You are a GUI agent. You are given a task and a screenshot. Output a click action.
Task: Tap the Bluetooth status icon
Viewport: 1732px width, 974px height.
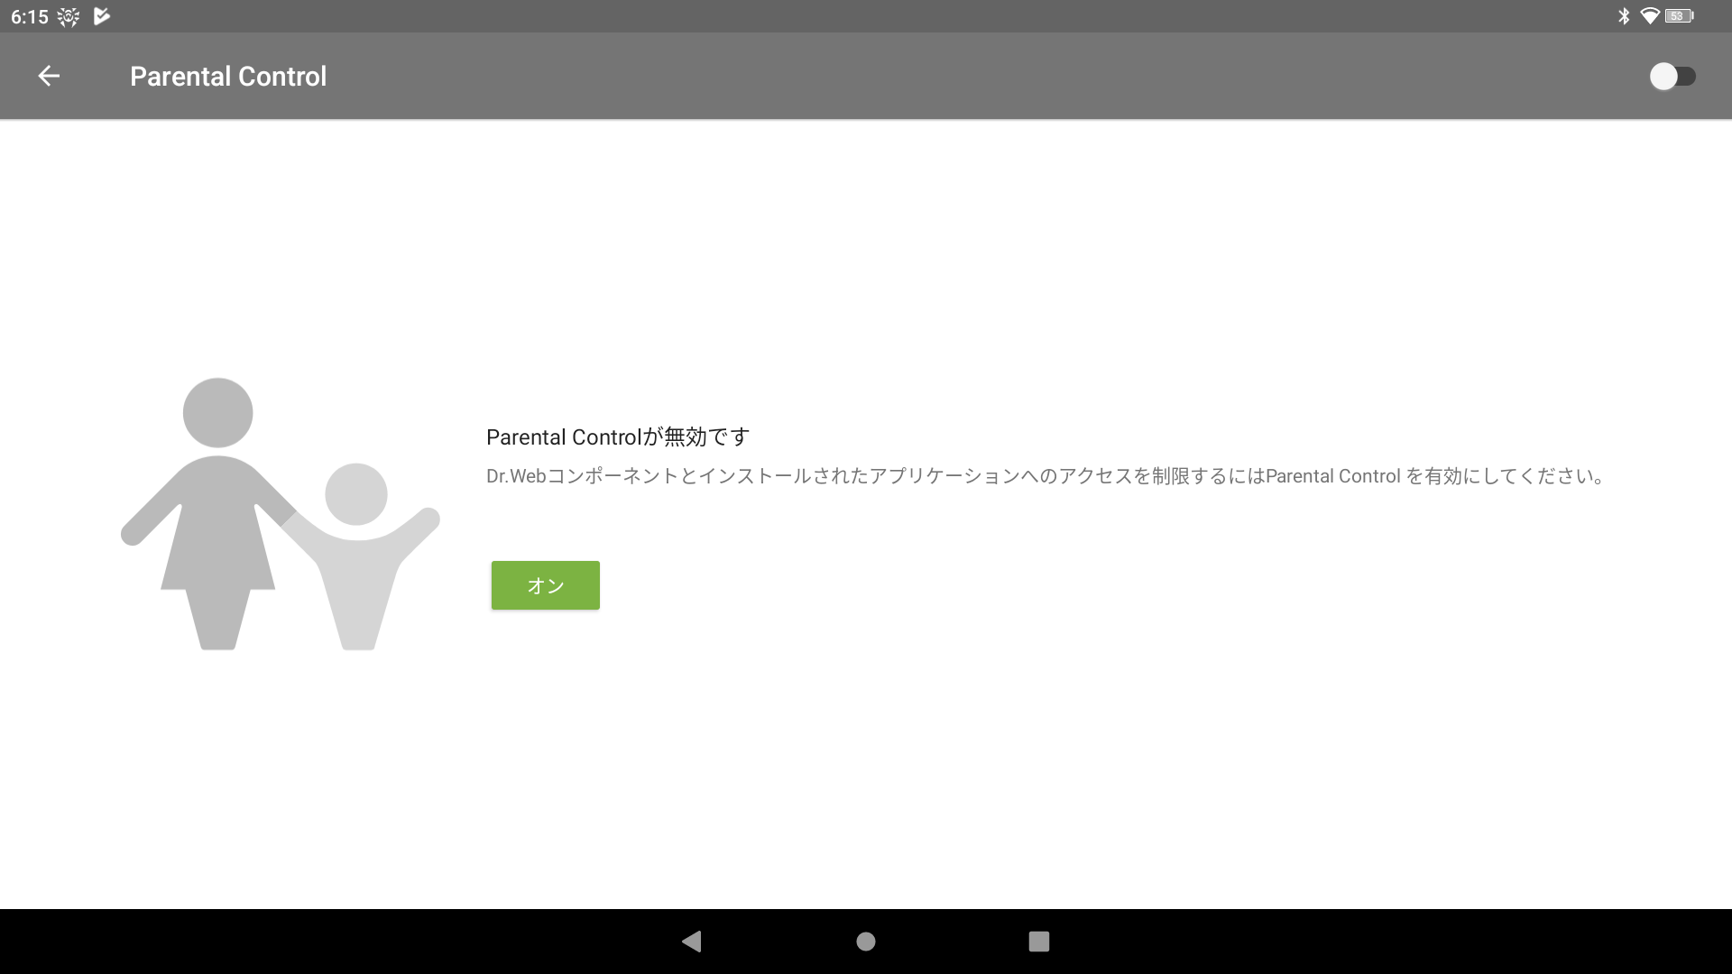point(1624,16)
